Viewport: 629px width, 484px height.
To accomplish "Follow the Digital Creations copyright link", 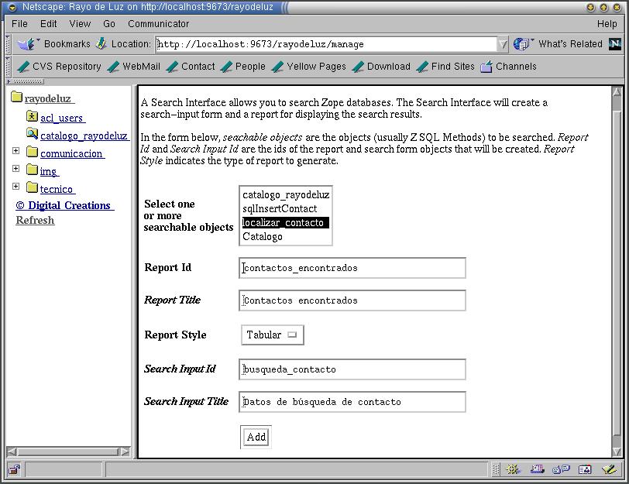I will pos(65,205).
